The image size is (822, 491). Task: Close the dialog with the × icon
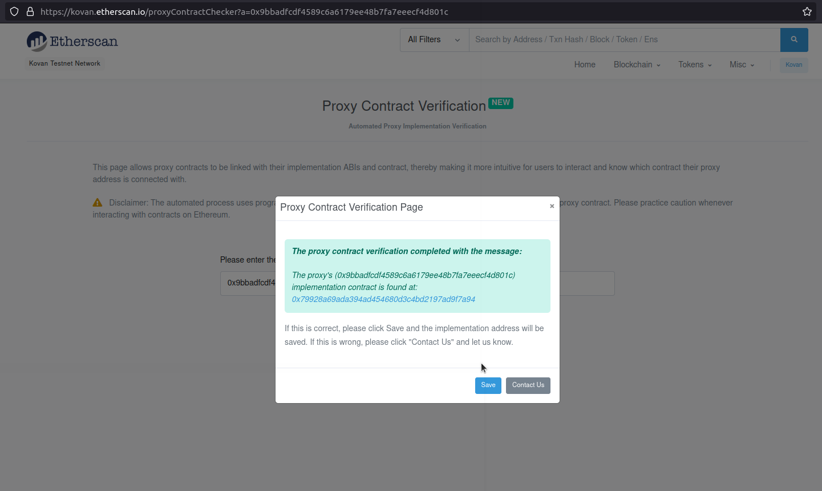(x=552, y=206)
